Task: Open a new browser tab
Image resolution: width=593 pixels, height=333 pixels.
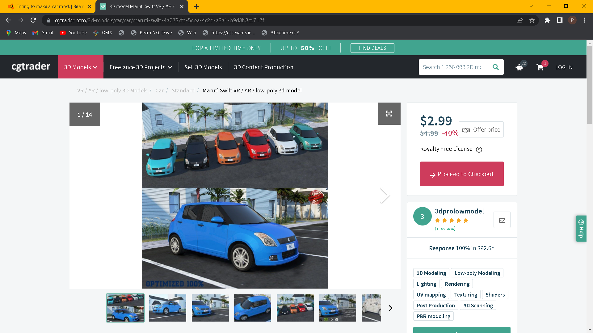Action: (196, 6)
